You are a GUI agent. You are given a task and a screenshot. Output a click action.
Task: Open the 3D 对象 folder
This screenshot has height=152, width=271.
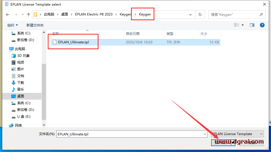[21, 56]
